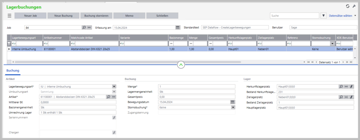The height and width of the screenshot is (140, 360).
Task: Open the Stornobuchung dropdown in Buchung section
Action: (233, 107)
